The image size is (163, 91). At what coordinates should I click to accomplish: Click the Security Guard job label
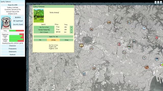point(18,24)
